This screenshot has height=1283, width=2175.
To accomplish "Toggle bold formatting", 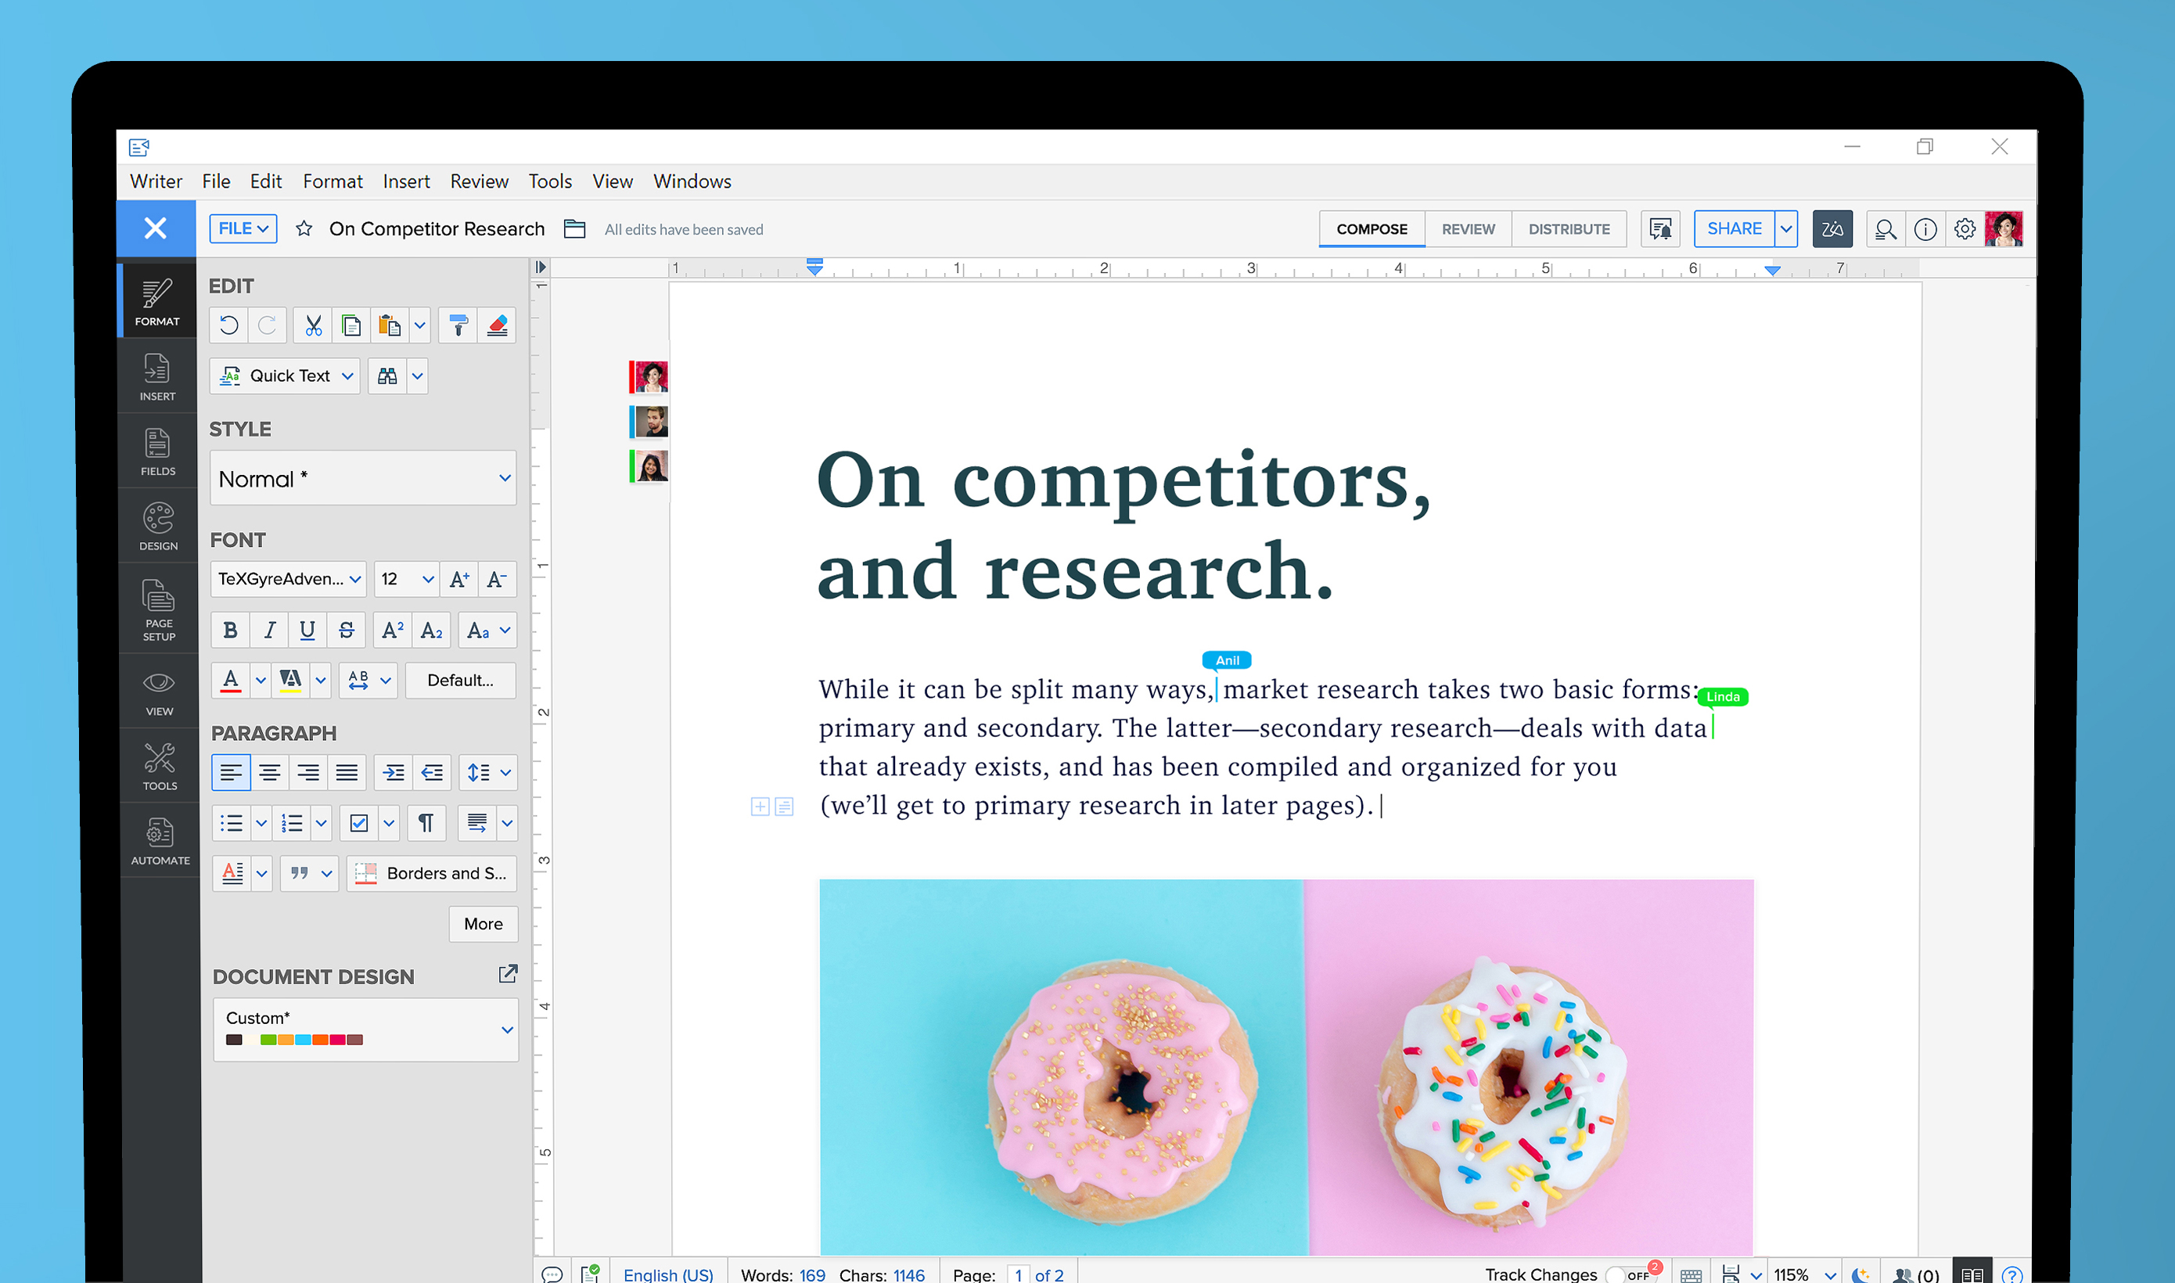I will (230, 631).
